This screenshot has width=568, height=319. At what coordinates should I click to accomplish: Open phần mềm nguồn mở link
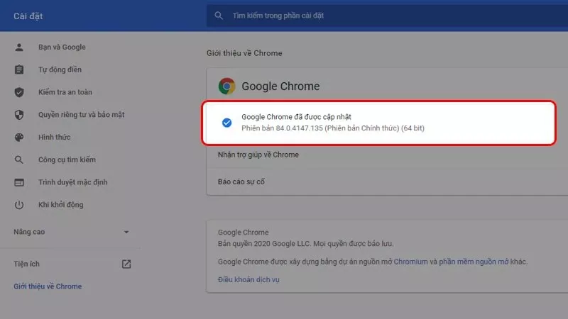click(474, 262)
